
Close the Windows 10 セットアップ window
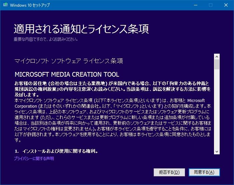coord(226,5)
